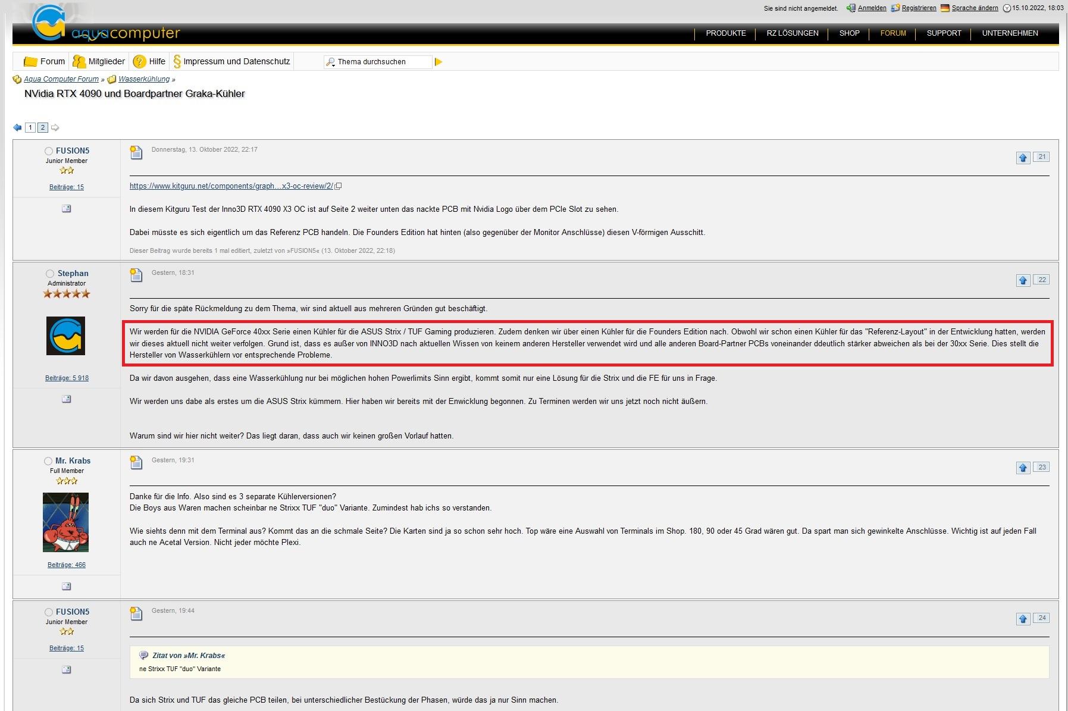
Task: Select the FORUM menu item
Action: (893, 33)
